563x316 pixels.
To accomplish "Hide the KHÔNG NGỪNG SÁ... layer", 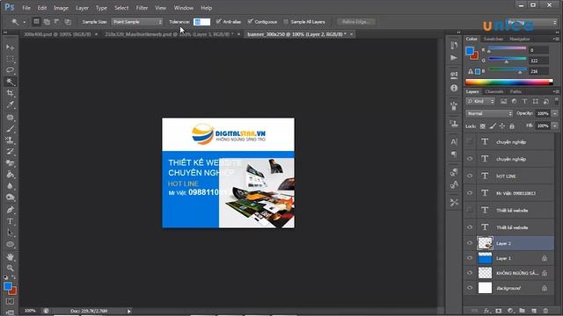I will 470,273.
